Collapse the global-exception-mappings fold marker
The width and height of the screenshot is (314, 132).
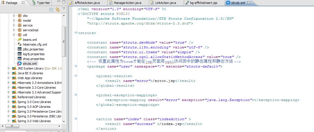76,95
